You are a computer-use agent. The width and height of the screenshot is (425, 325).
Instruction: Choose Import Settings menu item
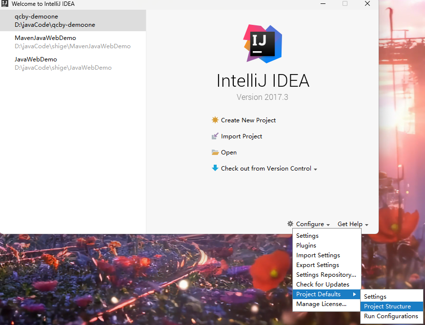(327, 255)
